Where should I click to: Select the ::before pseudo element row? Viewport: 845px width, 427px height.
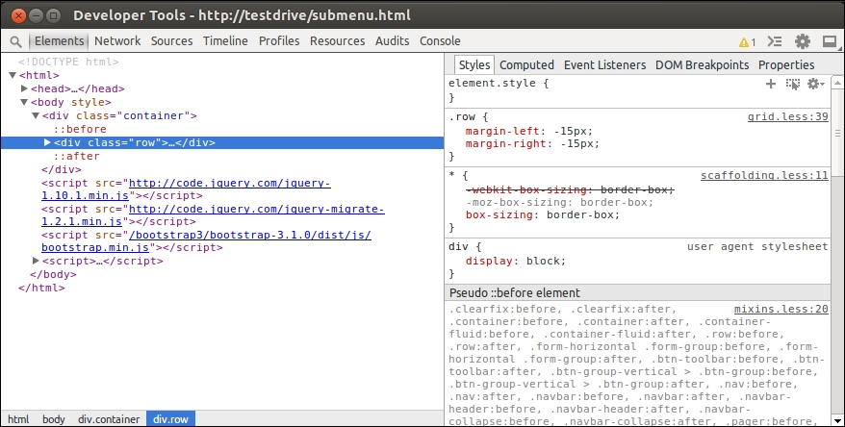pos(80,129)
